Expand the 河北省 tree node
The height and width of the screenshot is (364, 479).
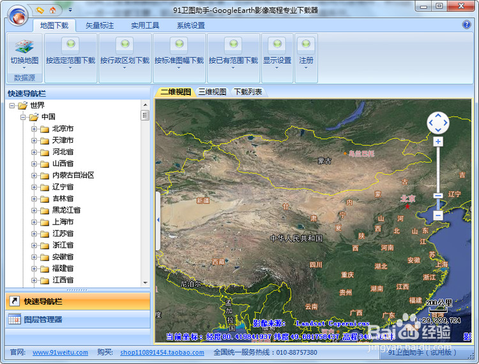(34, 152)
